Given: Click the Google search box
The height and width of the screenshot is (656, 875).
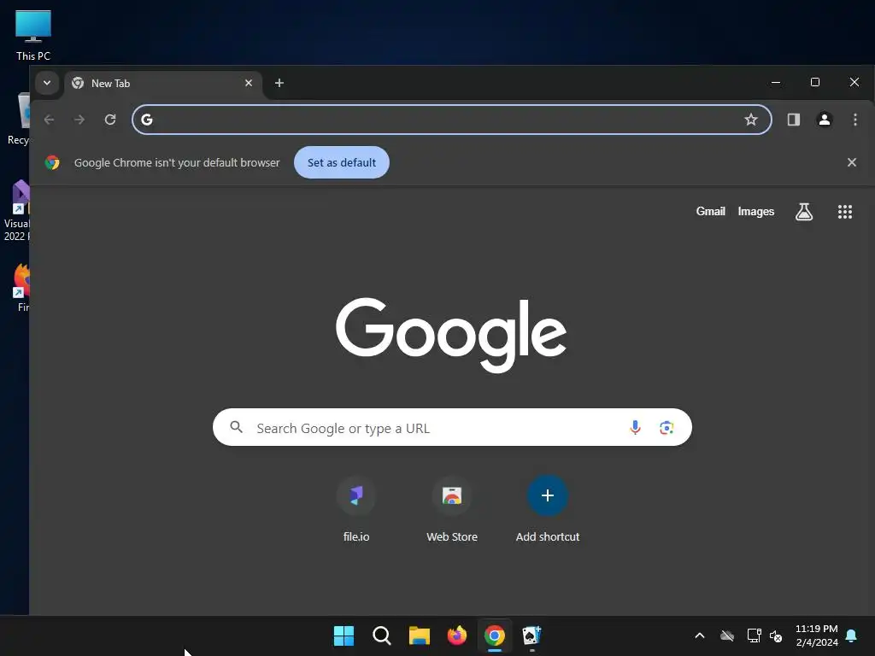Looking at the screenshot, I should click(452, 427).
